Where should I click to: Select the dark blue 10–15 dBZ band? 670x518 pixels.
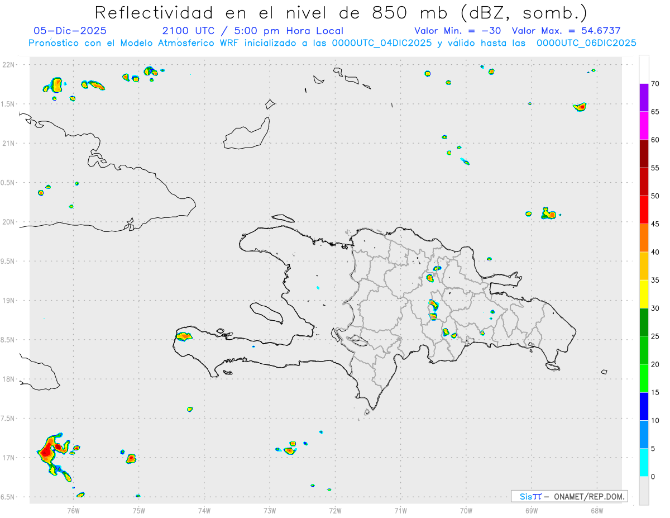[644, 406]
